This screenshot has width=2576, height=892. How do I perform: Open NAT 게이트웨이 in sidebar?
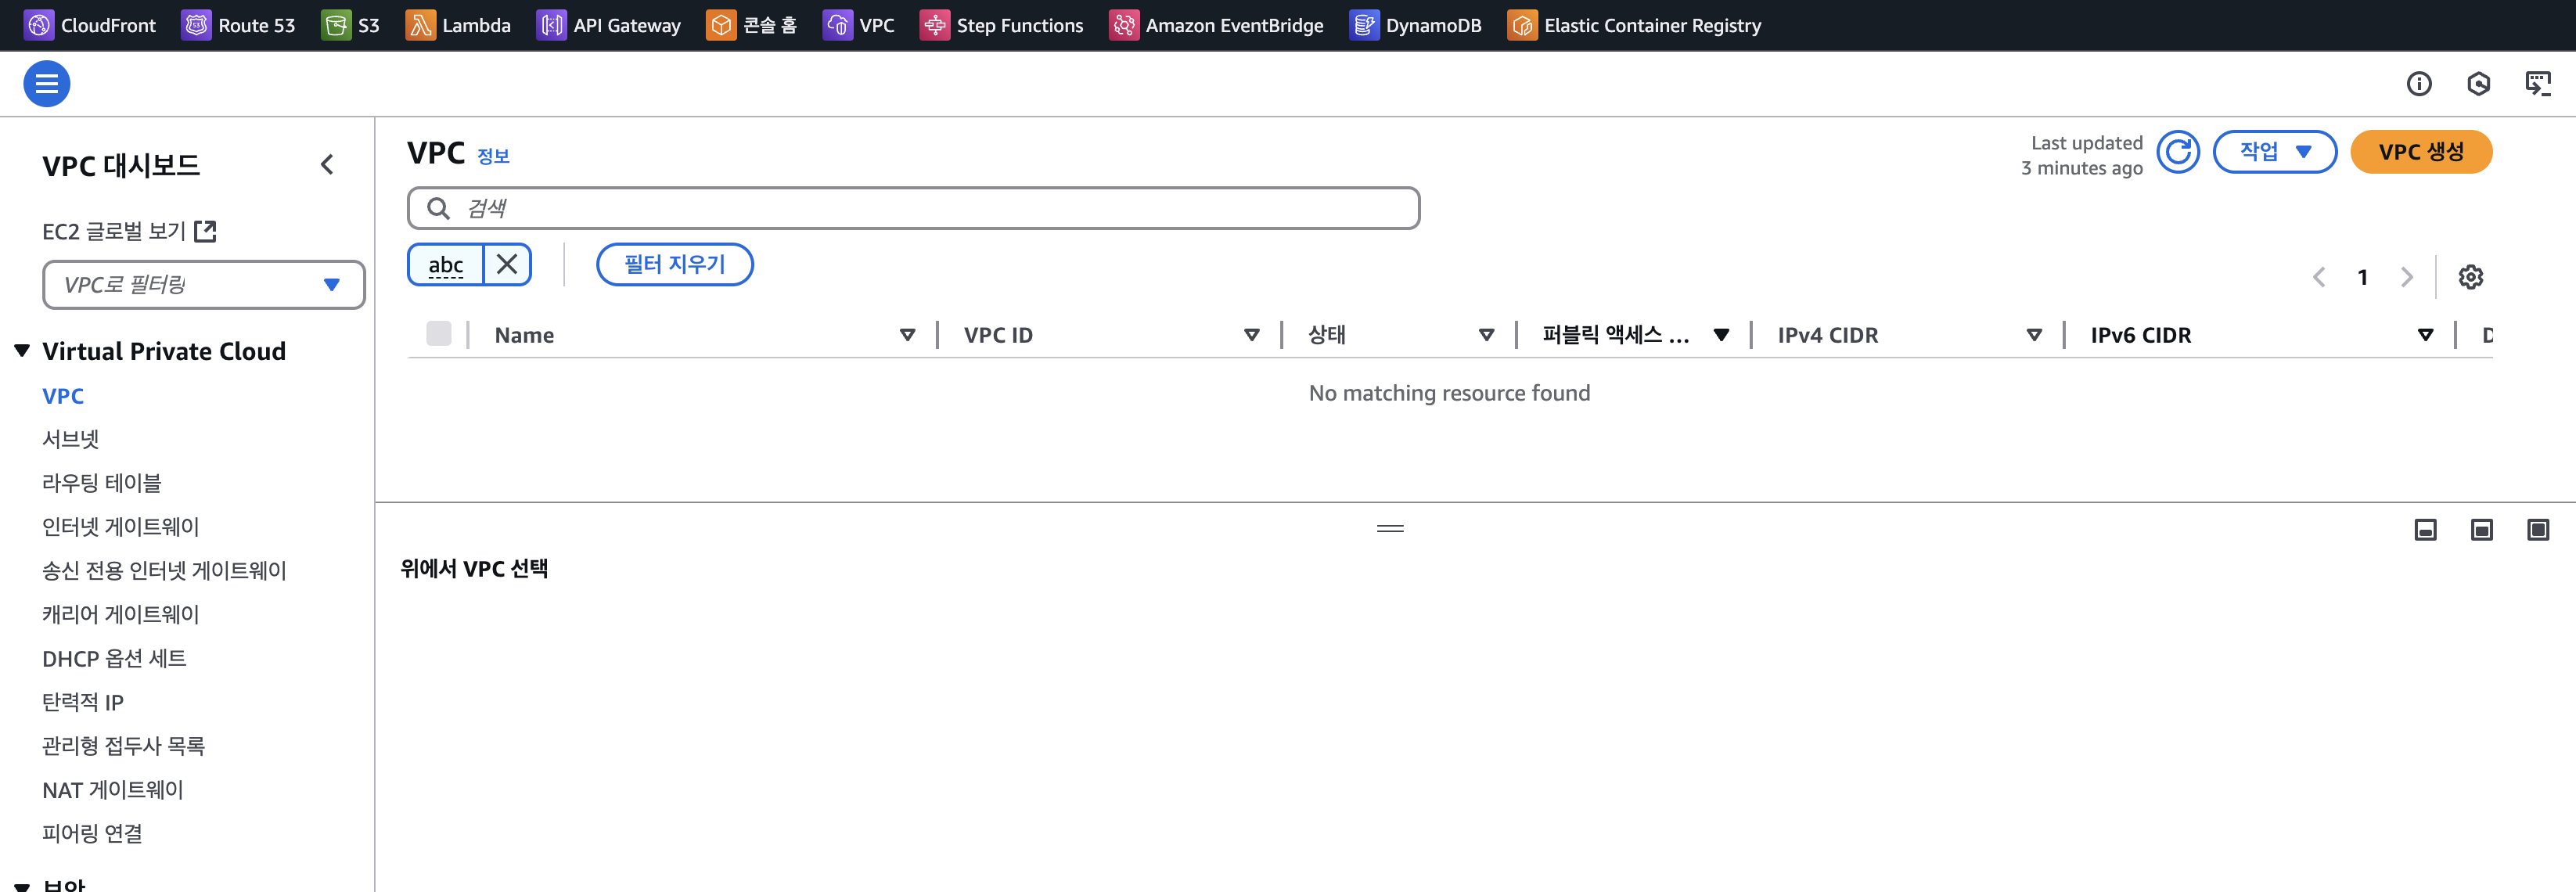click(x=113, y=790)
